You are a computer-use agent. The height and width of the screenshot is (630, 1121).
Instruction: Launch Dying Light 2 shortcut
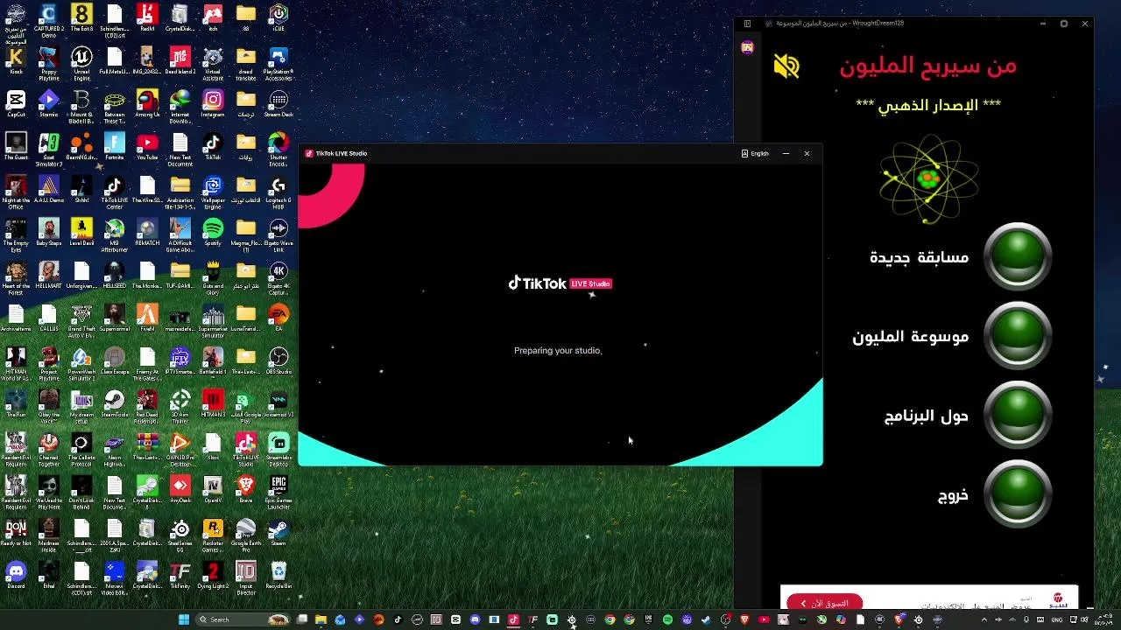click(x=213, y=574)
